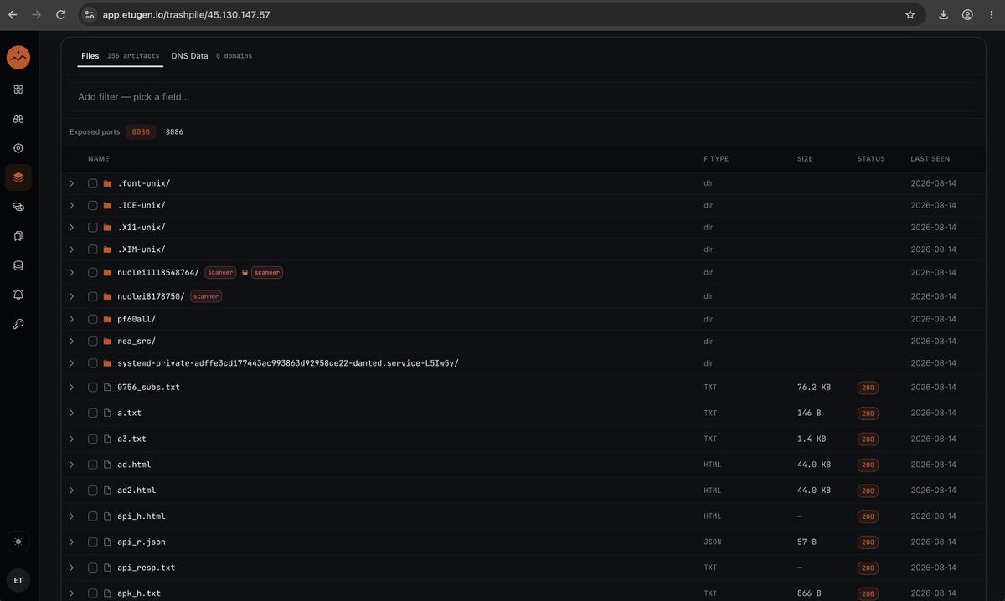The image size is (1005, 601).
Task: Open browser downloads icon
Action: pos(944,14)
